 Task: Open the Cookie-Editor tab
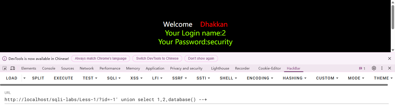[269, 68]
